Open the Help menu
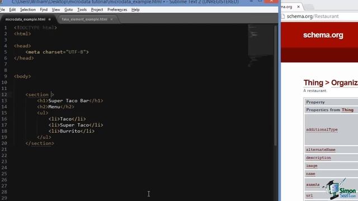Viewport: 358px width, 201px height. [135, 9]
